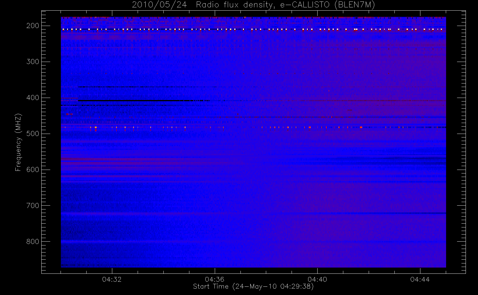The height and width of the screenshot is (295, 478).
Task: Click the 04:40 time tick label
Action: pos(317,279)
